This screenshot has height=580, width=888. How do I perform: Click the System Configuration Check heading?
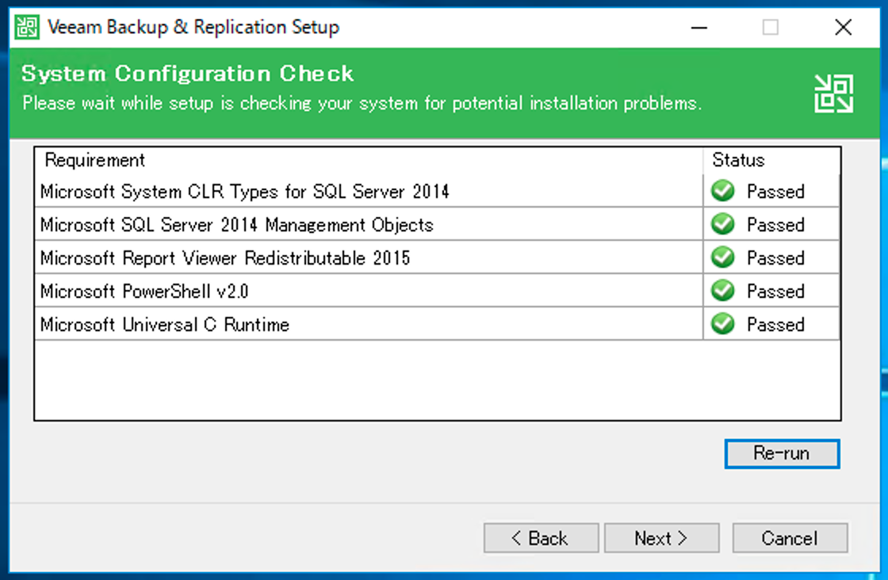click(188, 73)
